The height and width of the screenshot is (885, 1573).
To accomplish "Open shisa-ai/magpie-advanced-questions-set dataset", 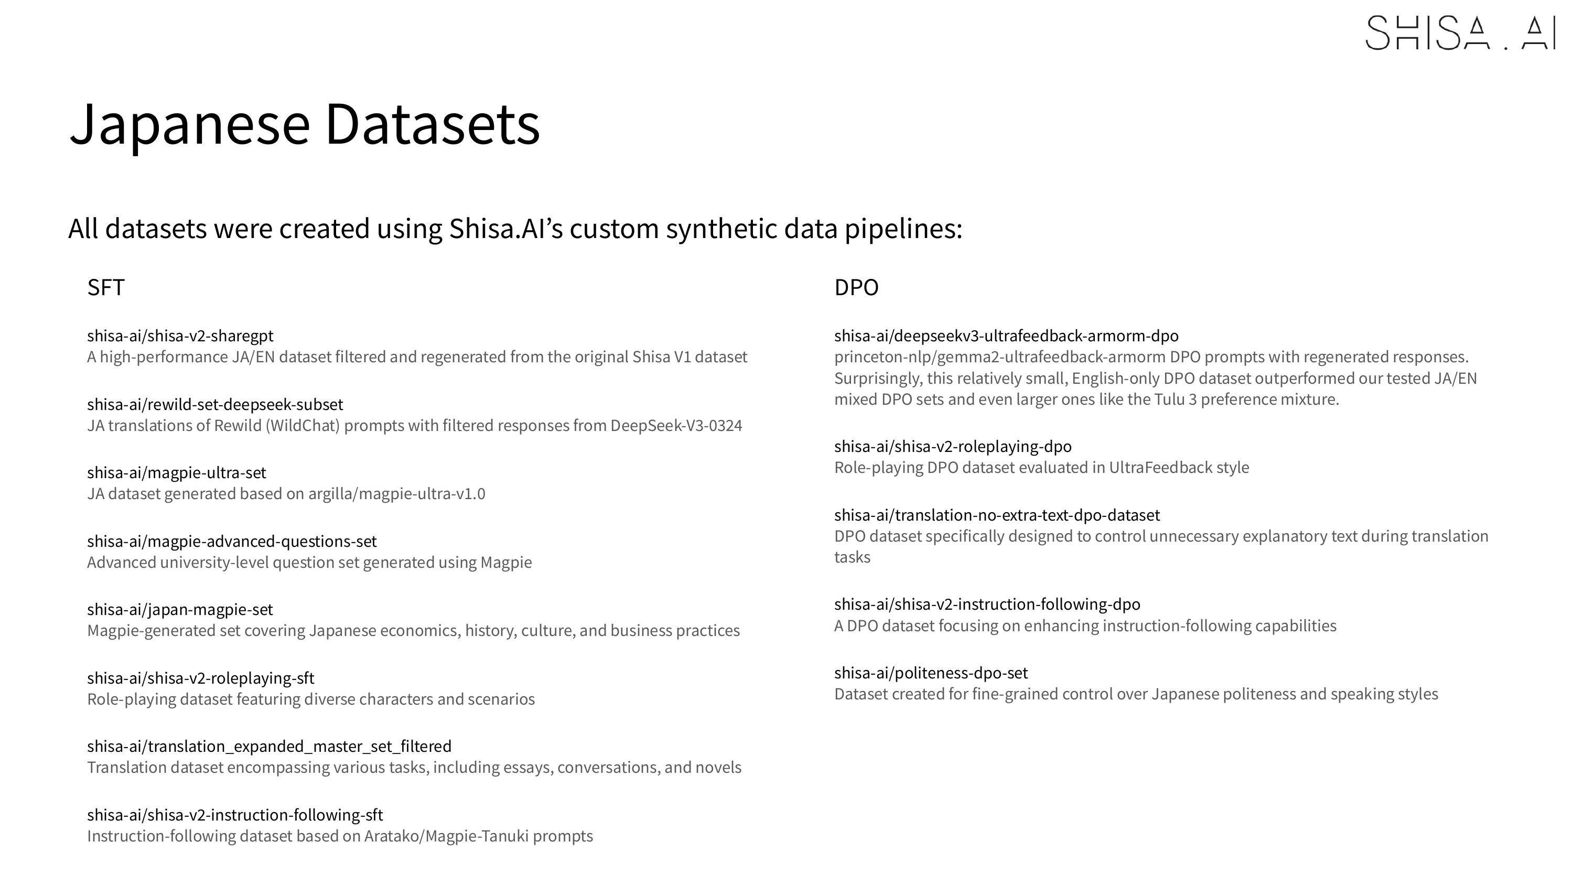I will click(x=231, y=541).
